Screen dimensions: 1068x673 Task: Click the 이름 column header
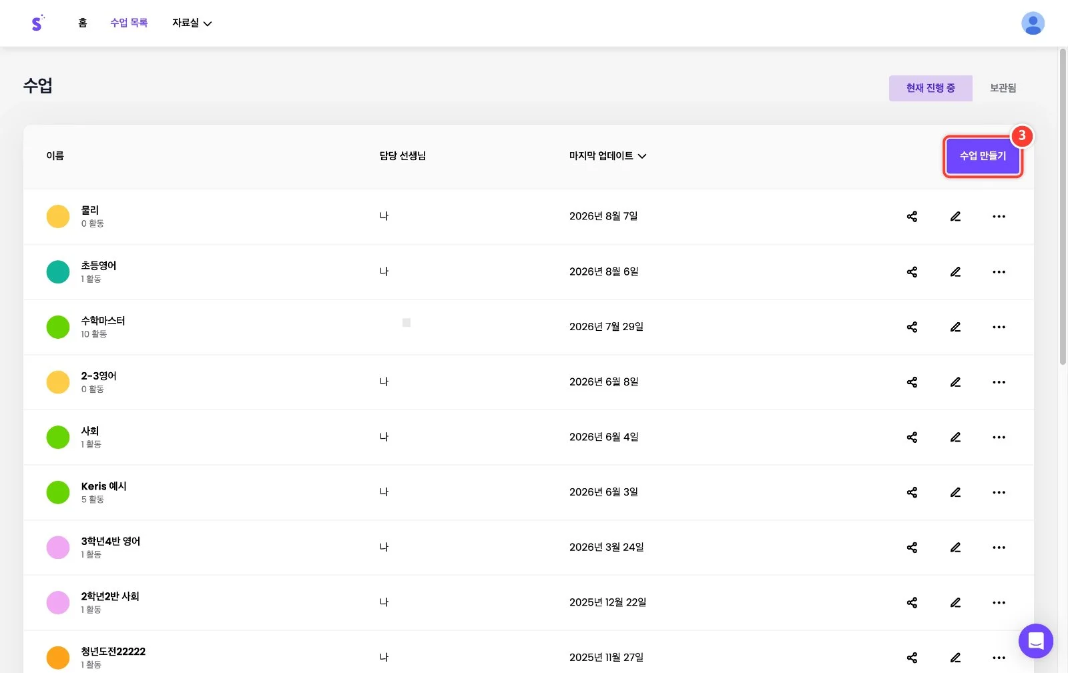[55, 156]
